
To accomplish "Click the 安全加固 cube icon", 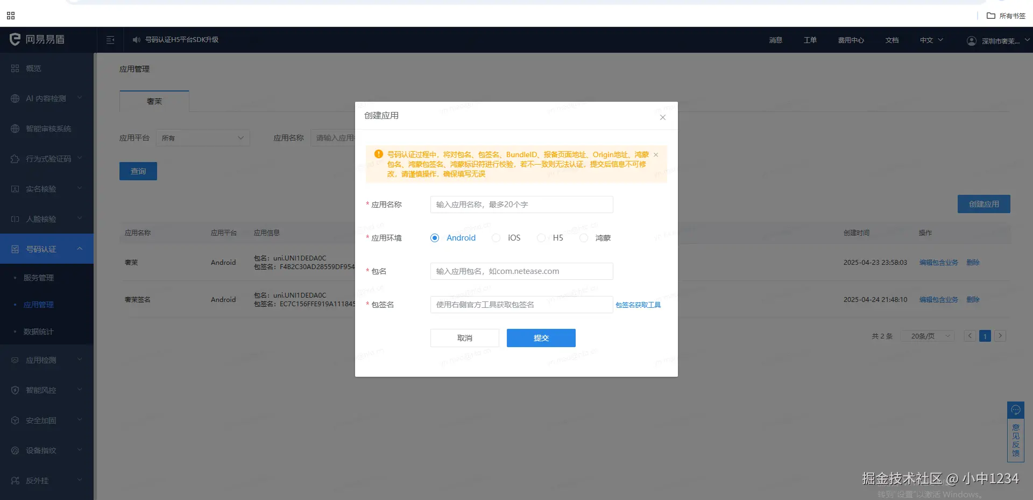I will tap(15, 420).
